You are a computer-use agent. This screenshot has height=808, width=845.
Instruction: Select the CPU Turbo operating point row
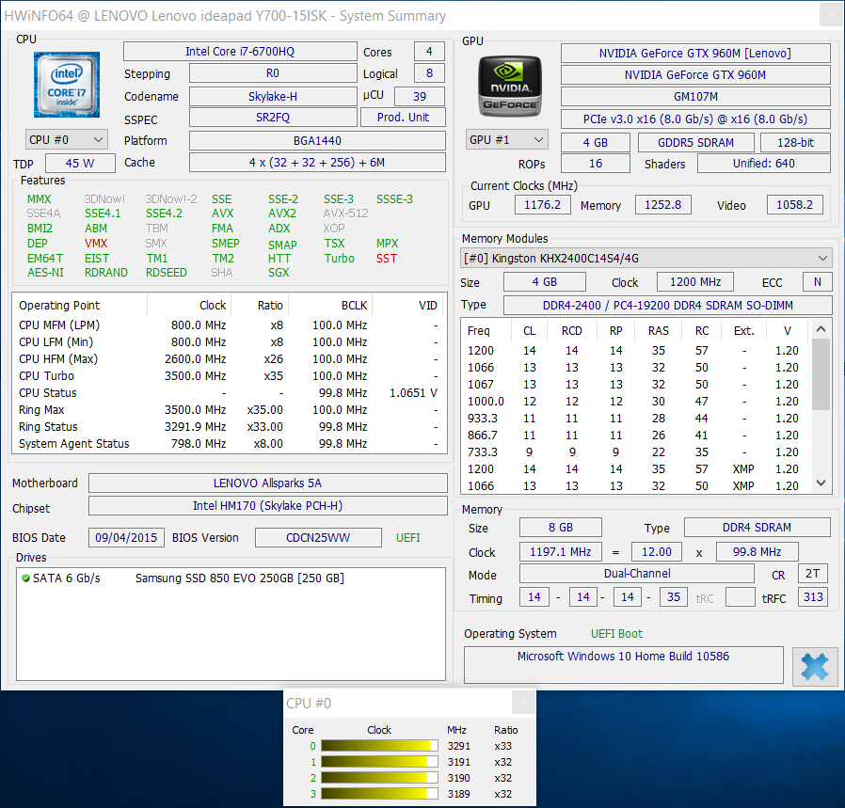pos(229,376)
